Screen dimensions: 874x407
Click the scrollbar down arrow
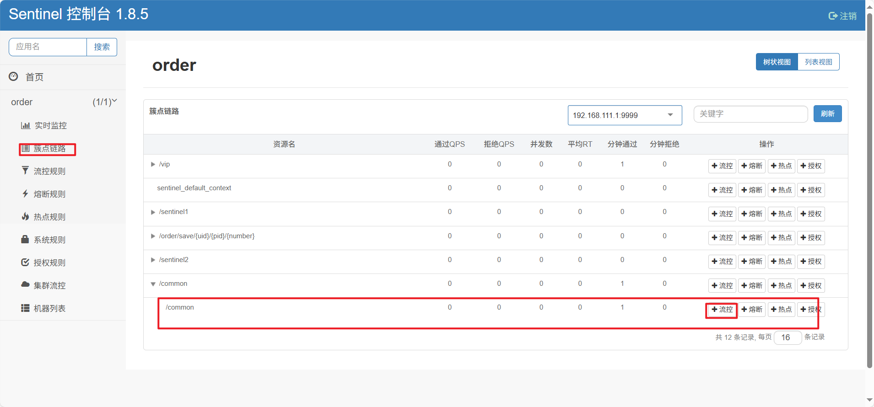coord(869,401)
